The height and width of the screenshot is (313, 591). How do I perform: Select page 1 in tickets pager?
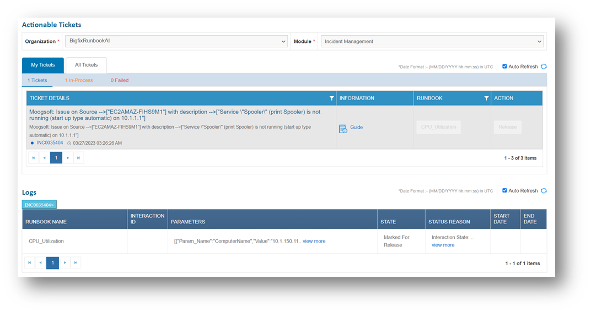[56, 158]
